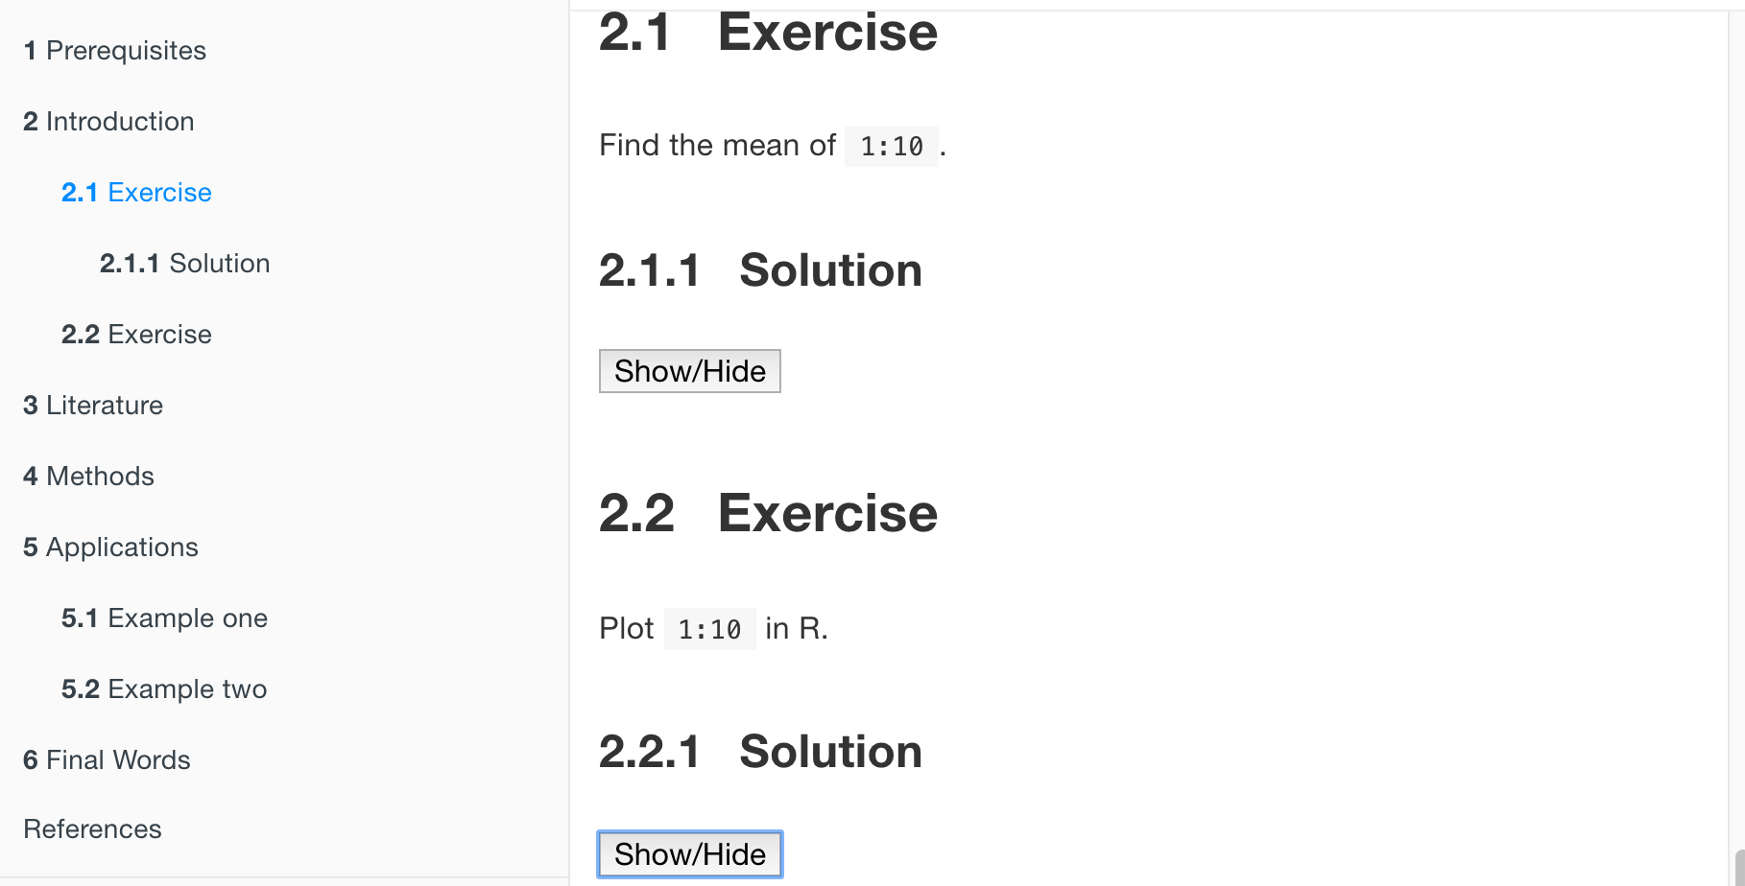The height and width of the screenshot is (886, 1745).
Task: Open 2.2 Exercise in sidebar contents
Action: tap(136, 335)
